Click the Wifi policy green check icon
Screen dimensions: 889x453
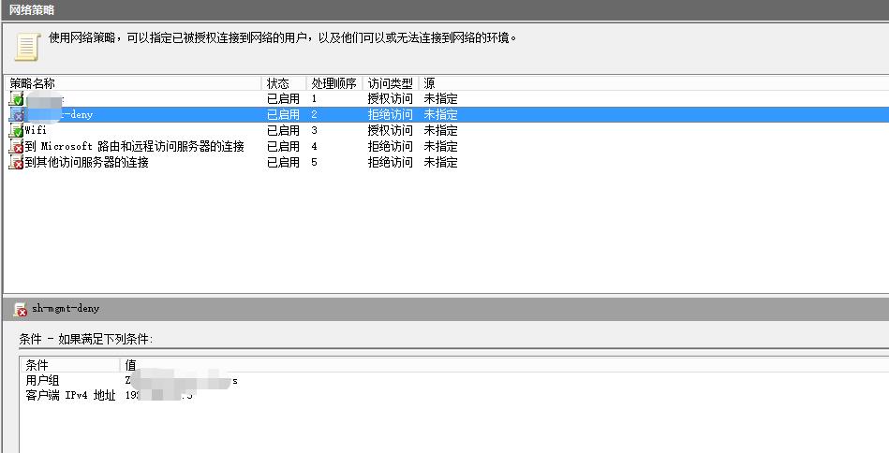coord(16,130)
